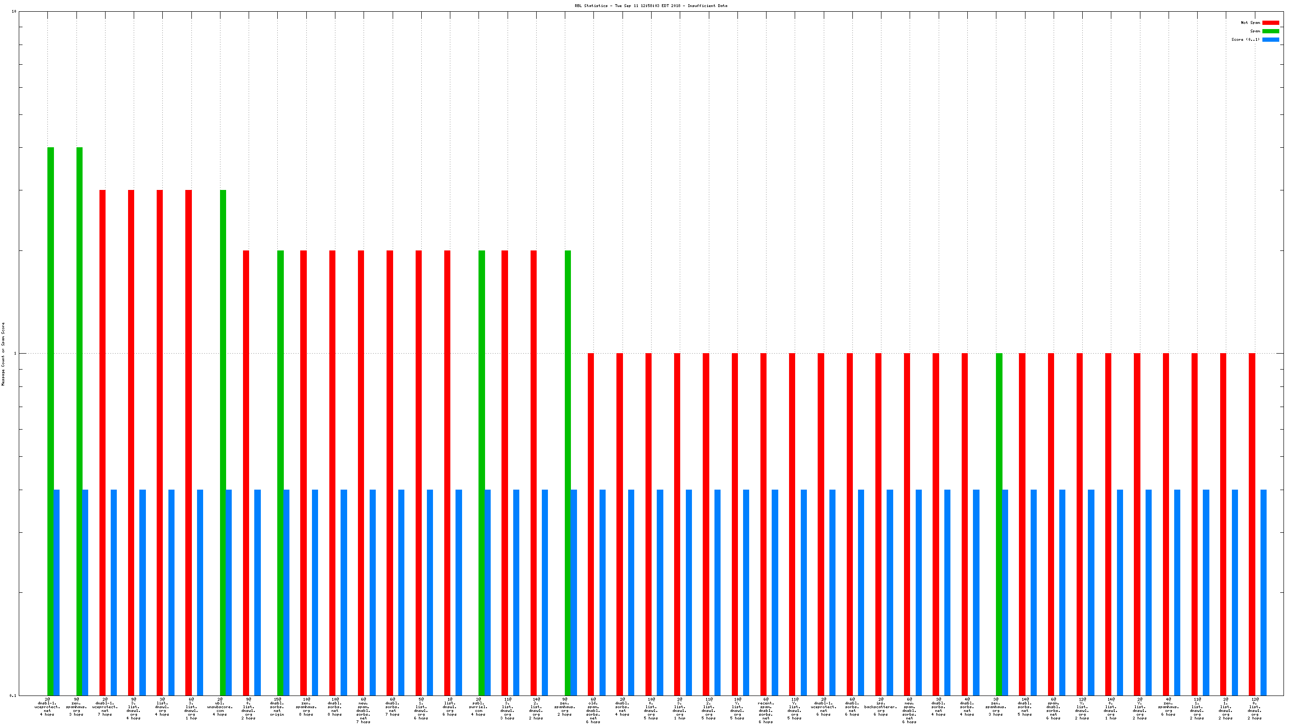Viewport: 1291px width, 726px height.
Task: Click the y-axis tick label 10
Action: (14, 12)
